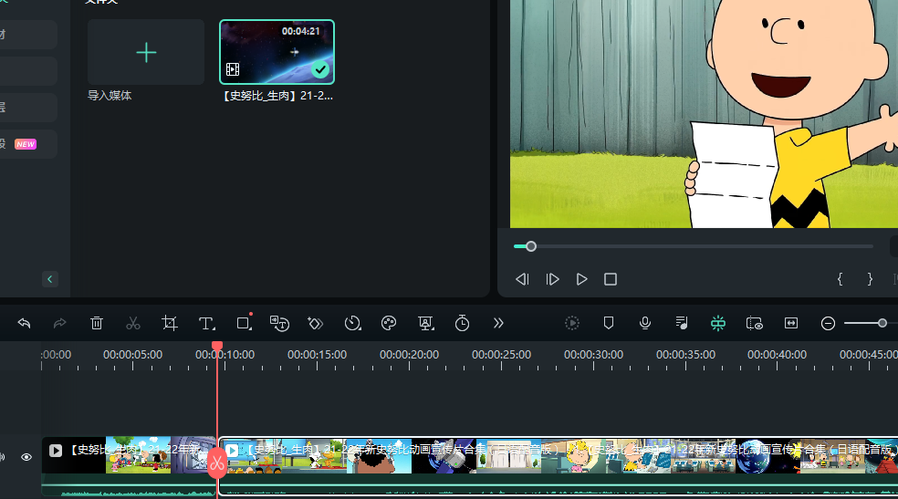Toggle track visibility eye icon
The height and width of the screenshot is (499, 898).
point(26,457)
